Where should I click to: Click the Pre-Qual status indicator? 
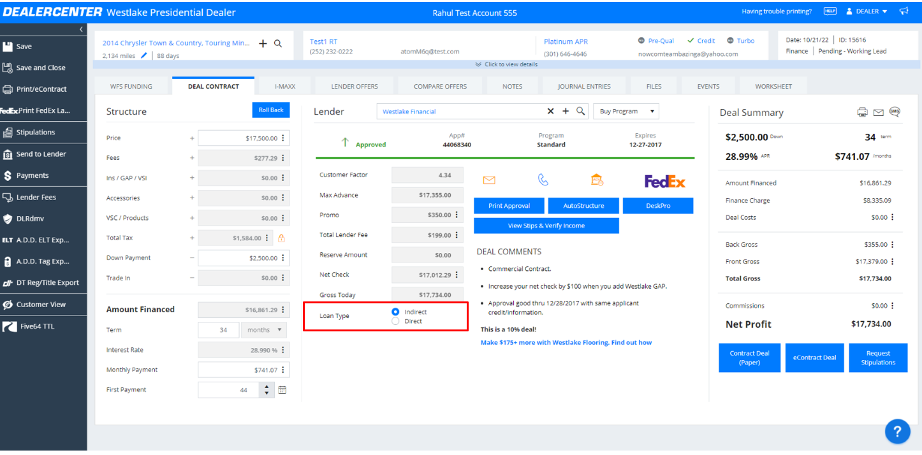656,41
